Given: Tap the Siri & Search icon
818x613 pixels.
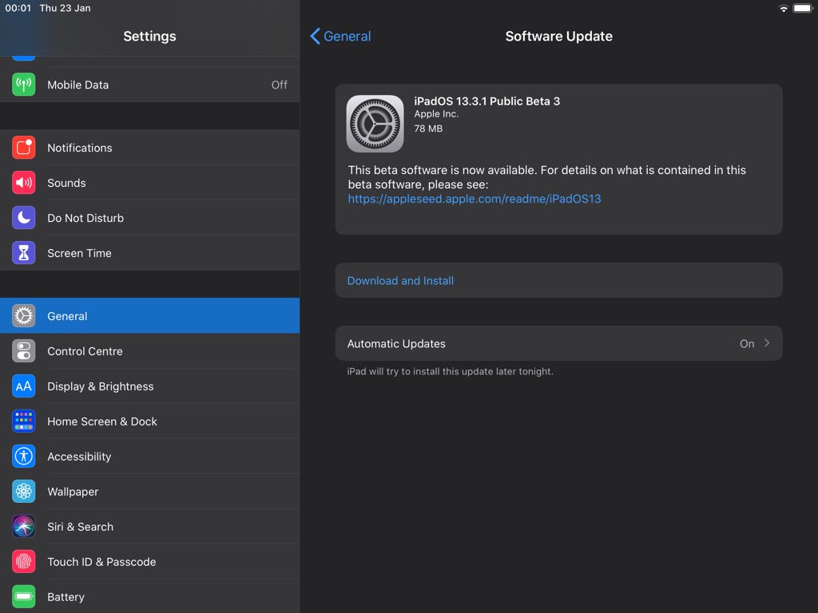Looking at the screenshot, I should coord(23,527).
